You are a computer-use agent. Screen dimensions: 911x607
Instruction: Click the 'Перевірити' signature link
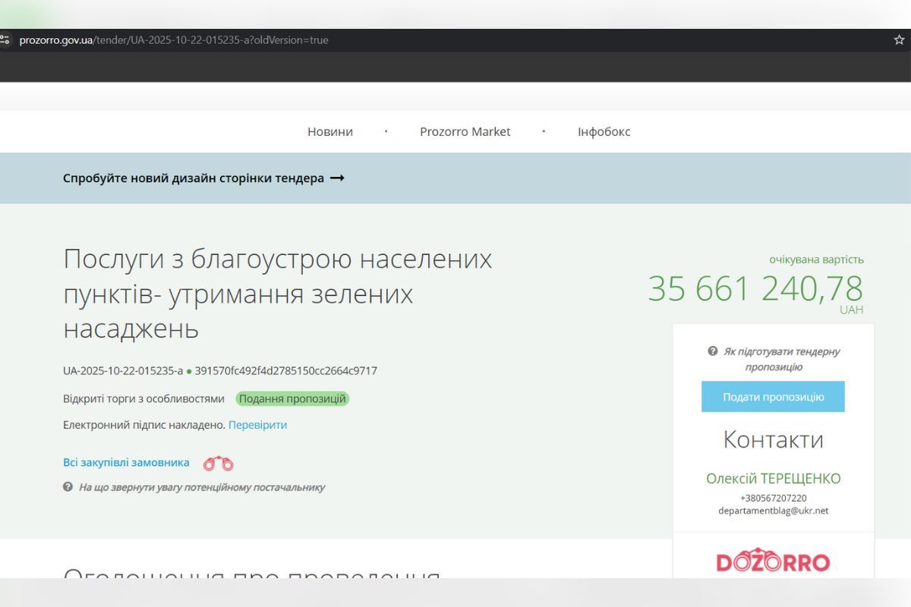pos(257,425)
